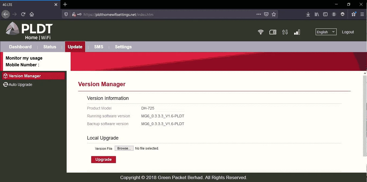Click the Browse... file button

[124, 148]
